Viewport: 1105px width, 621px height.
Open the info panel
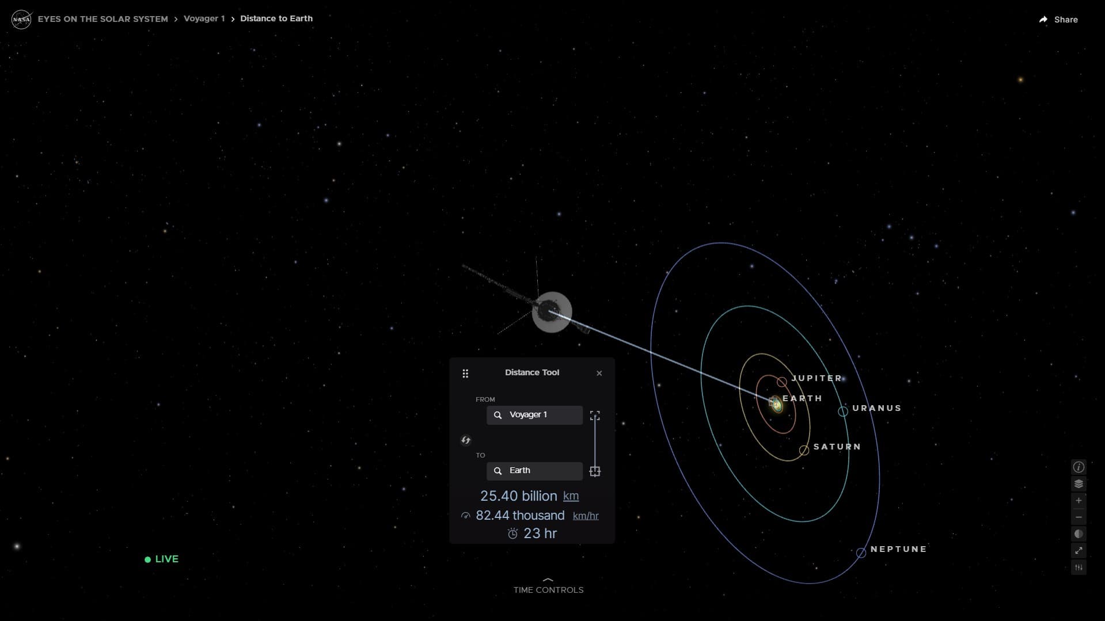pyautogui.click(x=1079, y=467)
